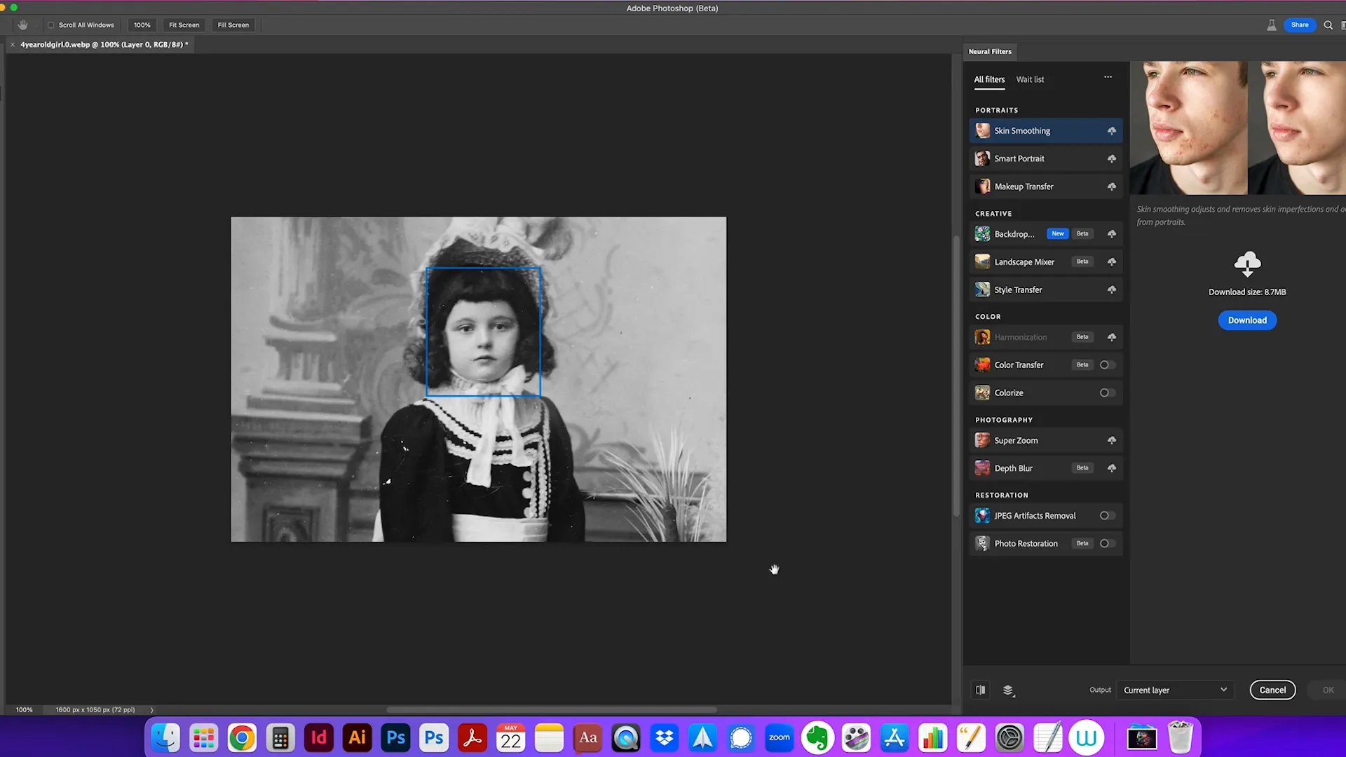This screenshot has height=757, width=1346.
Task: Click the status bar arrow expander
Action: (x=151, y=710)
